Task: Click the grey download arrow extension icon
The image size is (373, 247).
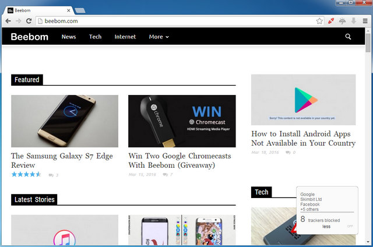Action: click(x=354, y=21)
